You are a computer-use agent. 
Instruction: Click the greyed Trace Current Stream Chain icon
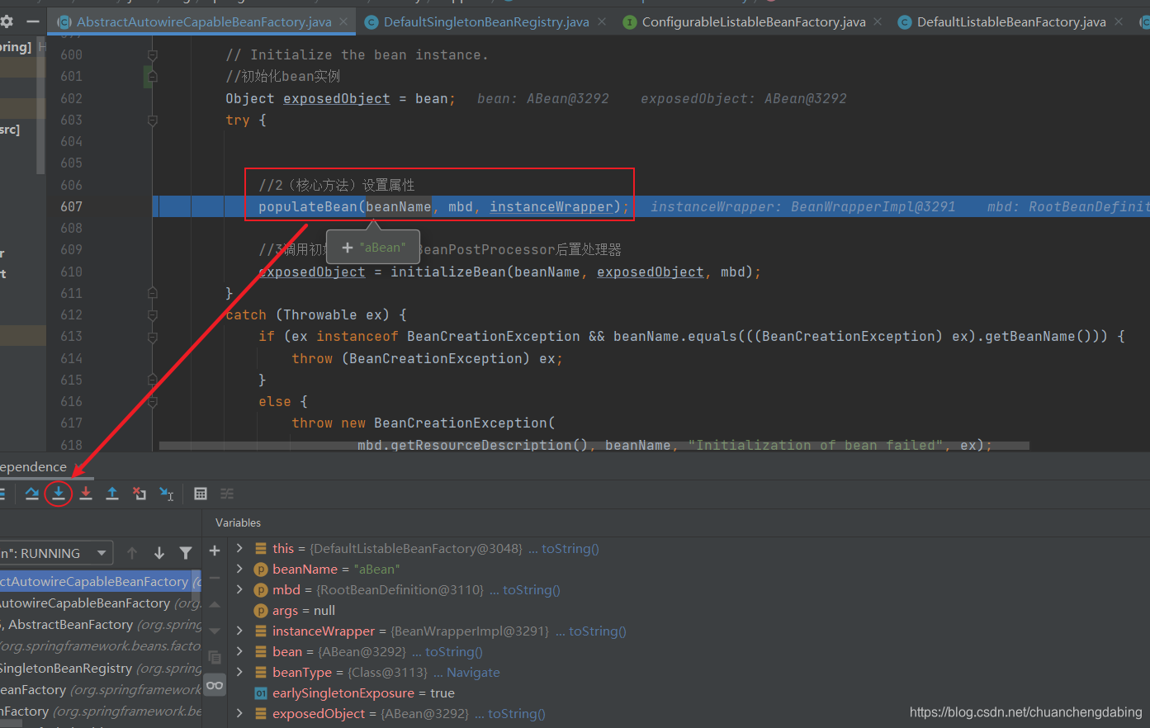point(227,494)
